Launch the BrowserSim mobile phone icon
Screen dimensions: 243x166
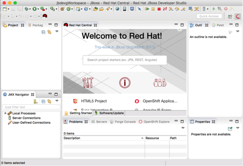tap(125, 9)
